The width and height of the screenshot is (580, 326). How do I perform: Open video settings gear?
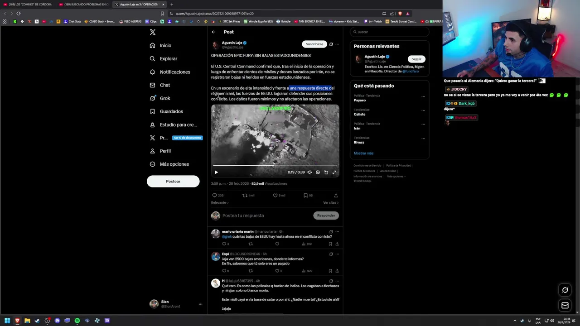[x=318, y=172]
